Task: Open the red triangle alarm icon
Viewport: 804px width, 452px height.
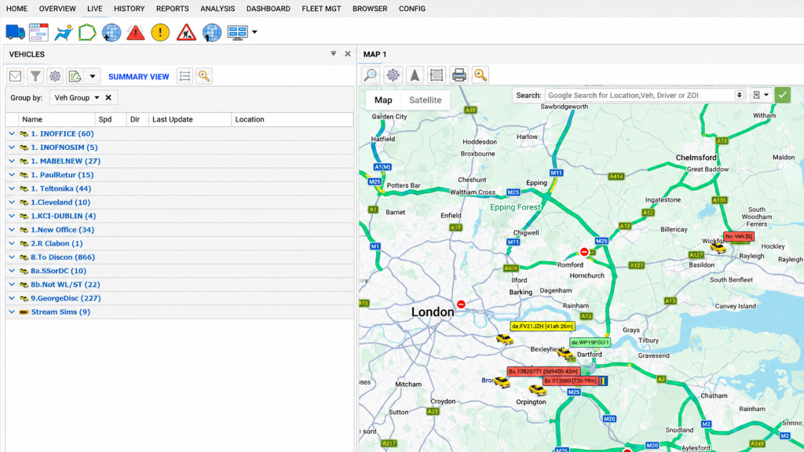Action: [x=136, y=32]
